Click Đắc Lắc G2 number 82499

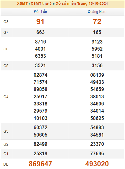coord(40,144)
